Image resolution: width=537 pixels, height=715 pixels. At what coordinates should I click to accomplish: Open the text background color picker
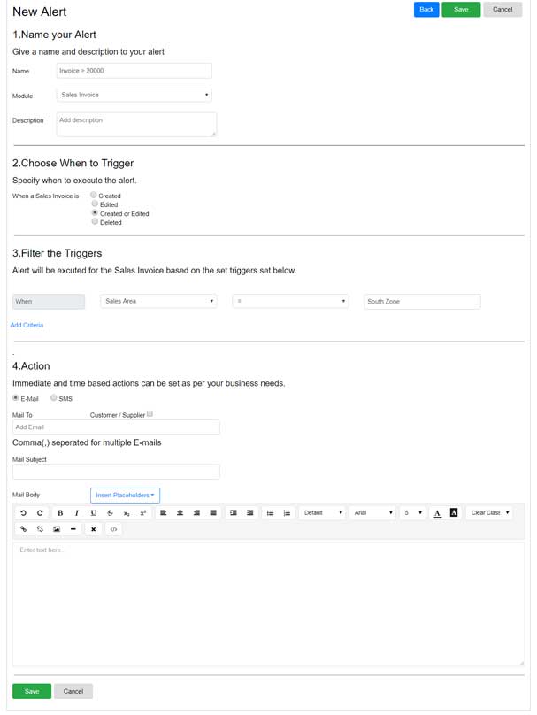click(454, 513)
